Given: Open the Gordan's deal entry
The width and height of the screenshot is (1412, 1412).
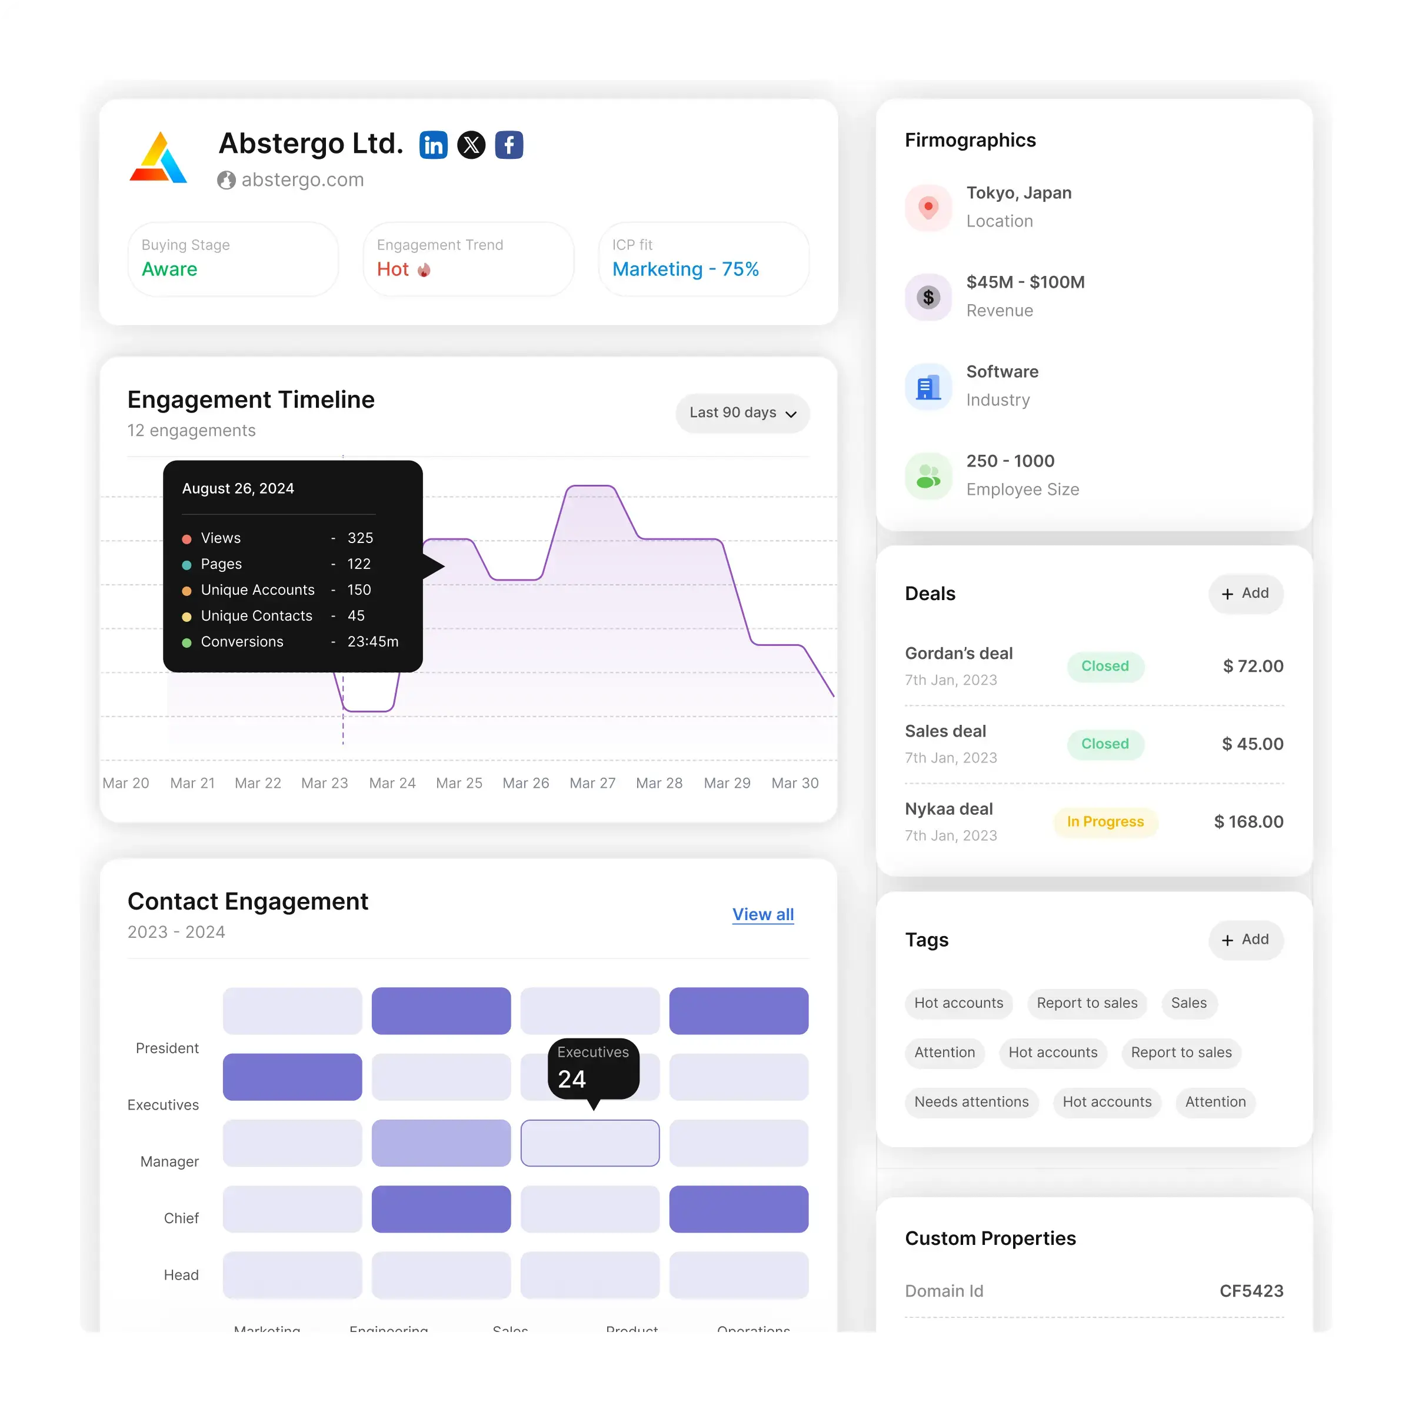Looking at the screenshot, I should pyautogui.click(x=958, y=654).
